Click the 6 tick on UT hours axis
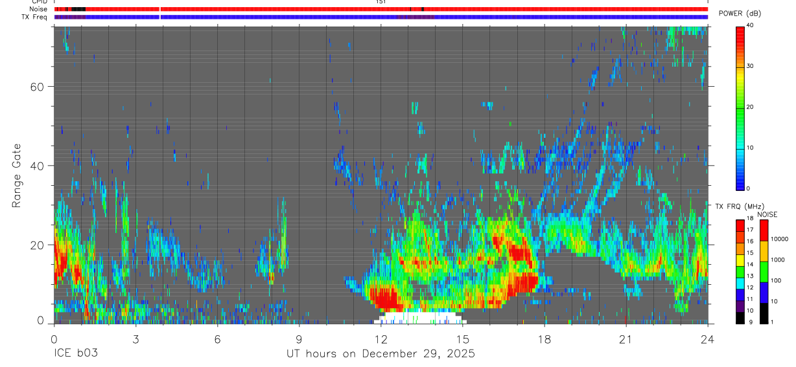The height and width of the screenshot is (367, 796). (x=217, y=339)
